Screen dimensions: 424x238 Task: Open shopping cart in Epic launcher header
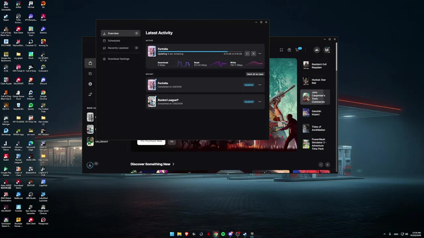pyautogui.click(x=297, y=50)
